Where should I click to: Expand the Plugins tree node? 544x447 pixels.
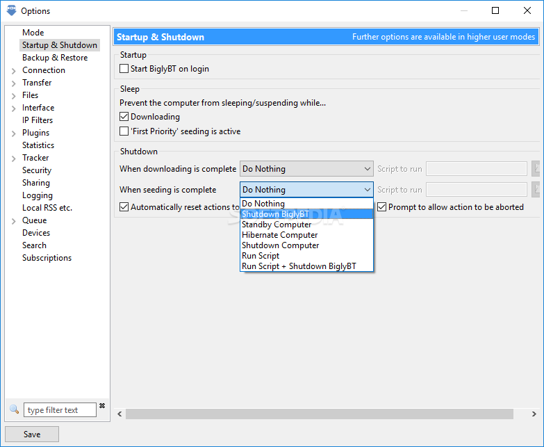13,133
